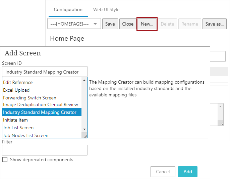Screen dimensions: 230x179
Task: Click the Add button
Action: [188, 172]
